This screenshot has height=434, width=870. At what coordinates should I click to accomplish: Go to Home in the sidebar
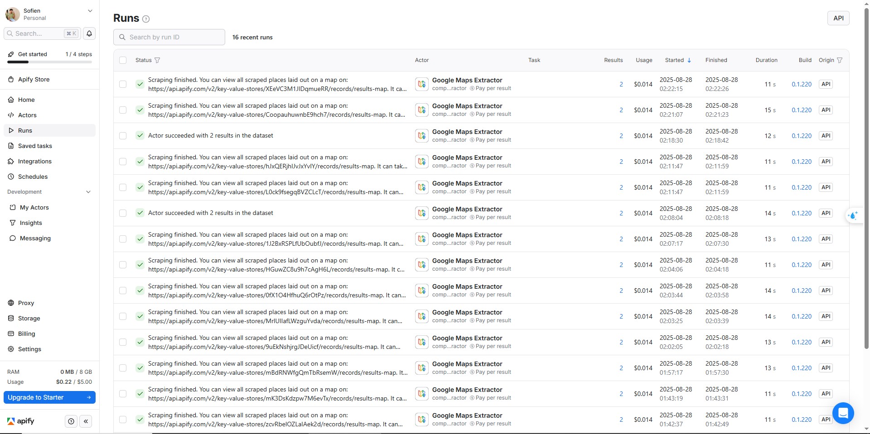tap(49, 100)
